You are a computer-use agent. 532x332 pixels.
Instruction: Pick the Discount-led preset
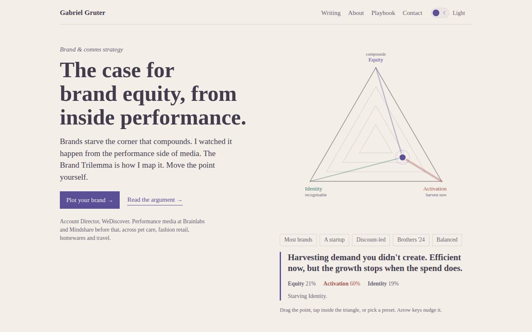[x=371, y=240]
